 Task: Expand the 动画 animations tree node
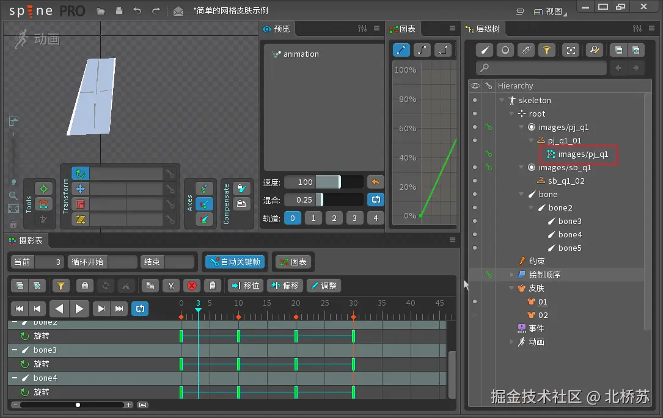(x=512, y=342)
